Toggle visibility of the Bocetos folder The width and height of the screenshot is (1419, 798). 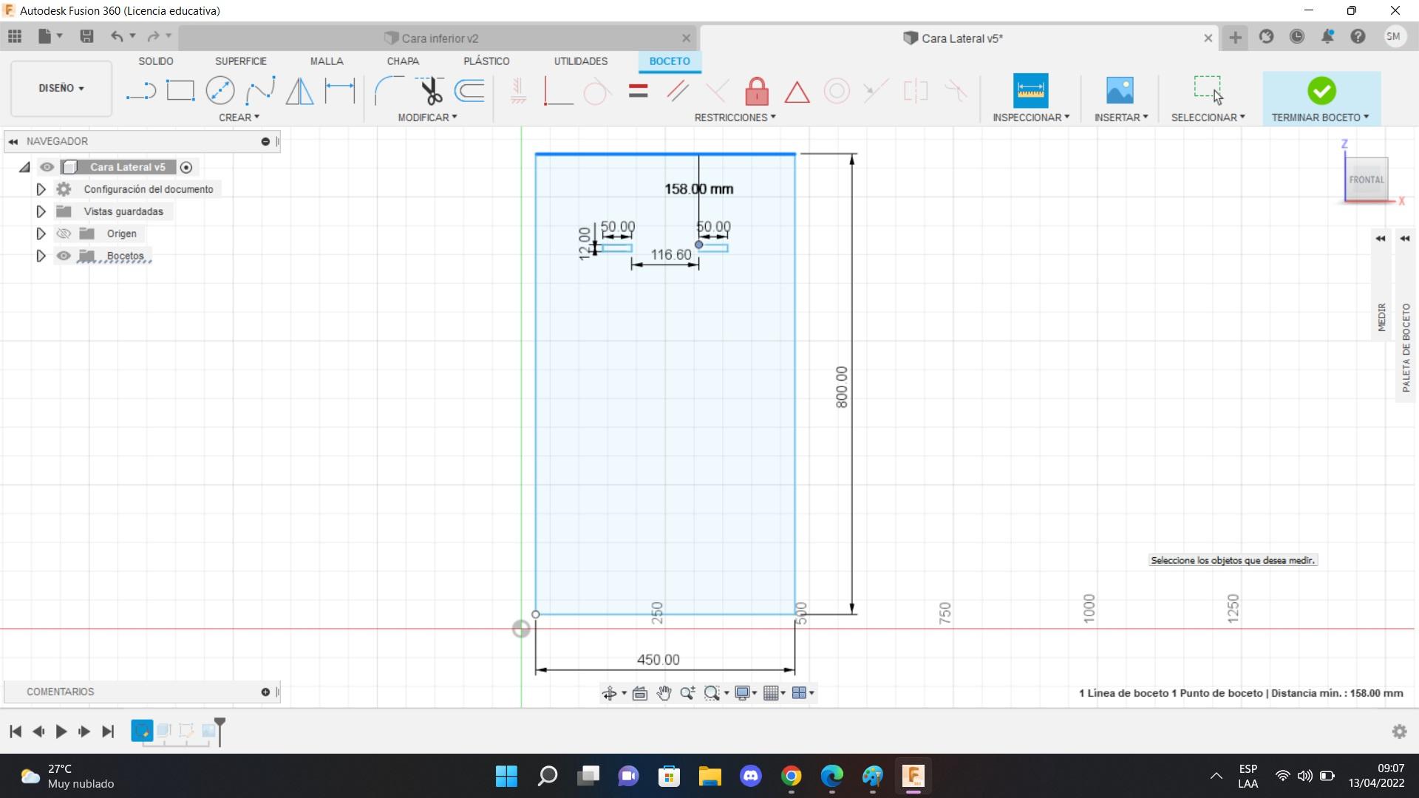click(x=64, y=256)
